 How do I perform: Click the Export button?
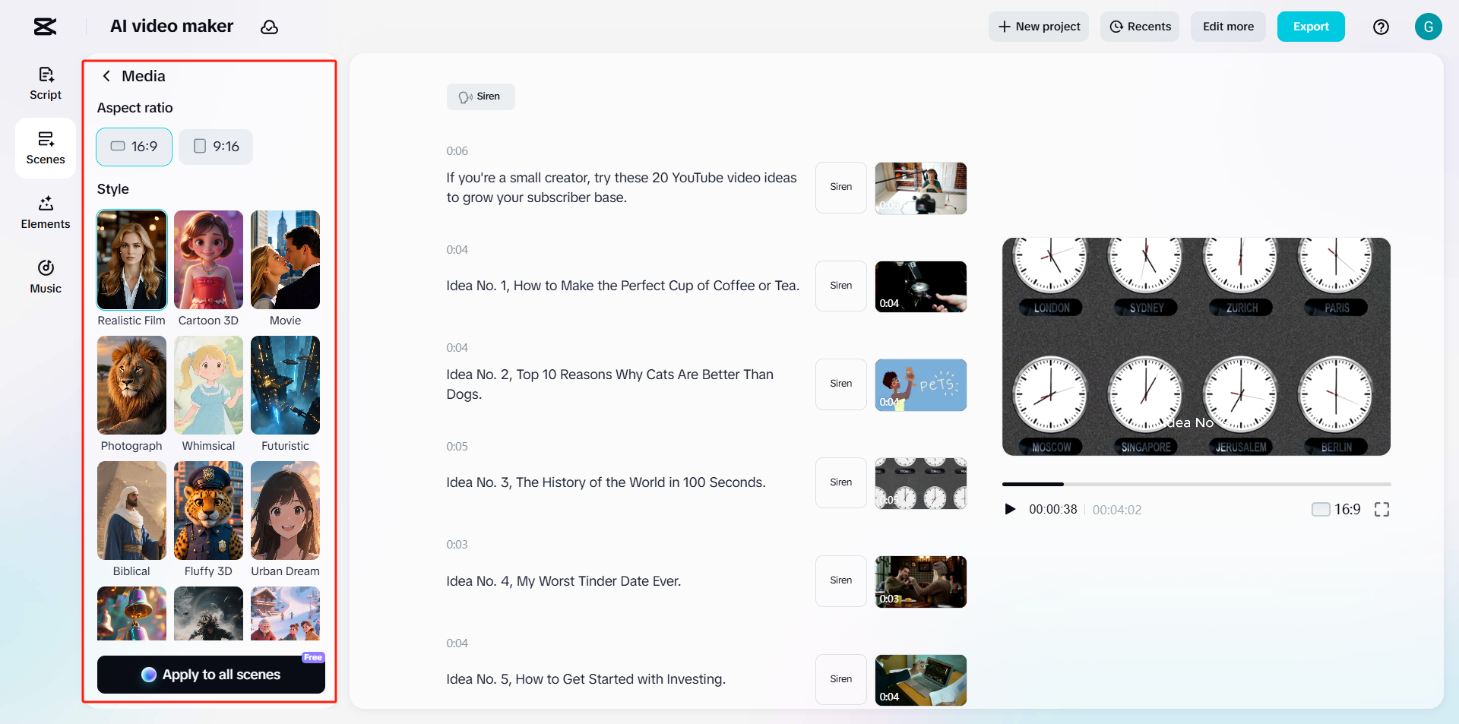click(1311, 27)
